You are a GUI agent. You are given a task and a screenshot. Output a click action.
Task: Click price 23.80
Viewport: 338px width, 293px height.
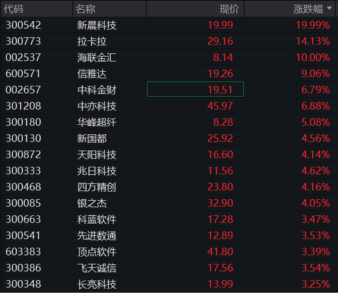coord(220,187)
